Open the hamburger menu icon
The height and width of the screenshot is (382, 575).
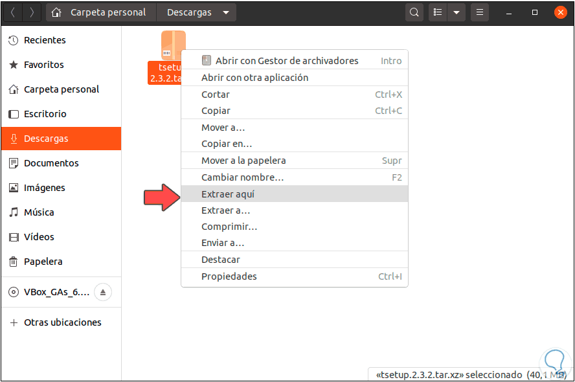pyautogui.click(x=479, y=12)
